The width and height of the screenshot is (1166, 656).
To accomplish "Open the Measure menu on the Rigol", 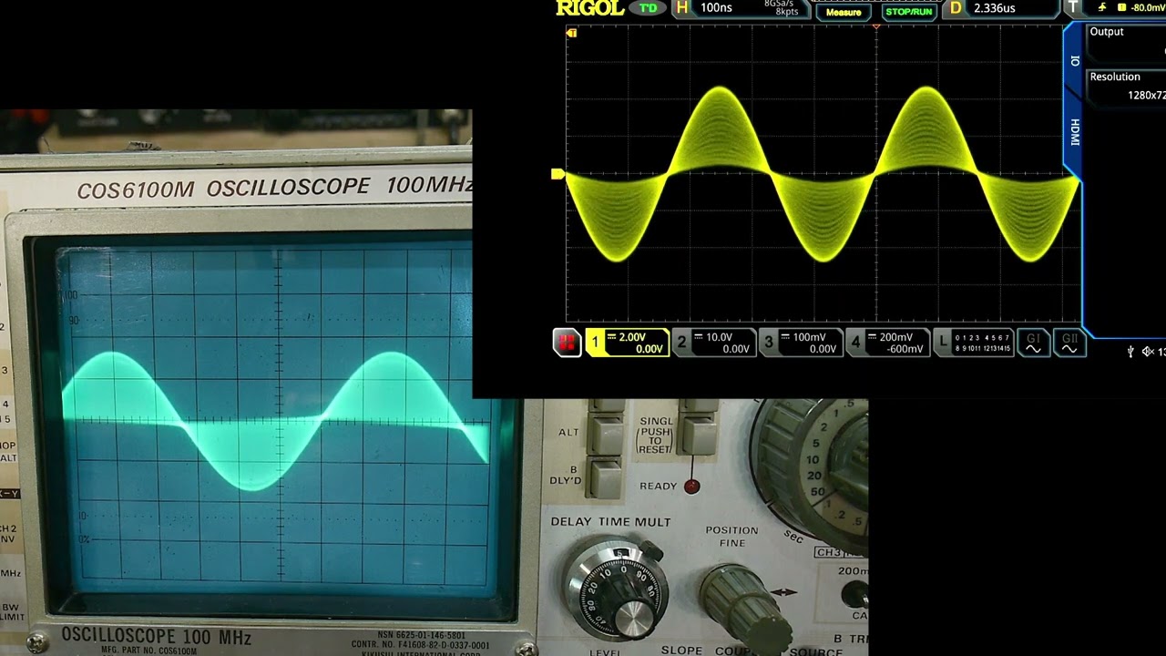I will point(844,12).
